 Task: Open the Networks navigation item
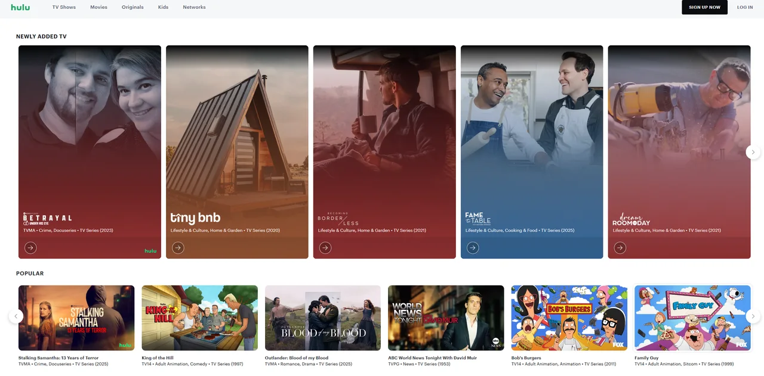[194, 7]
